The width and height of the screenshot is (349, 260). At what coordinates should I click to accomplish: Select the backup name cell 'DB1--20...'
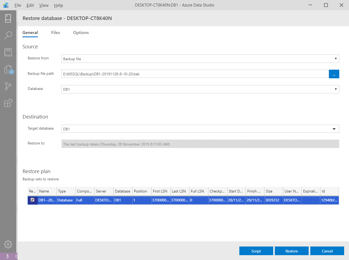pyautogui.click(x=47, y=200)
